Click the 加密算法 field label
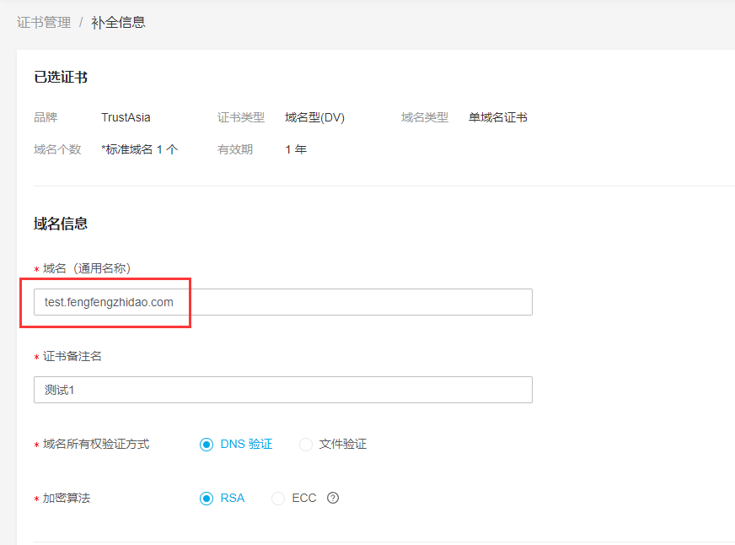 (x=67, y=498)
